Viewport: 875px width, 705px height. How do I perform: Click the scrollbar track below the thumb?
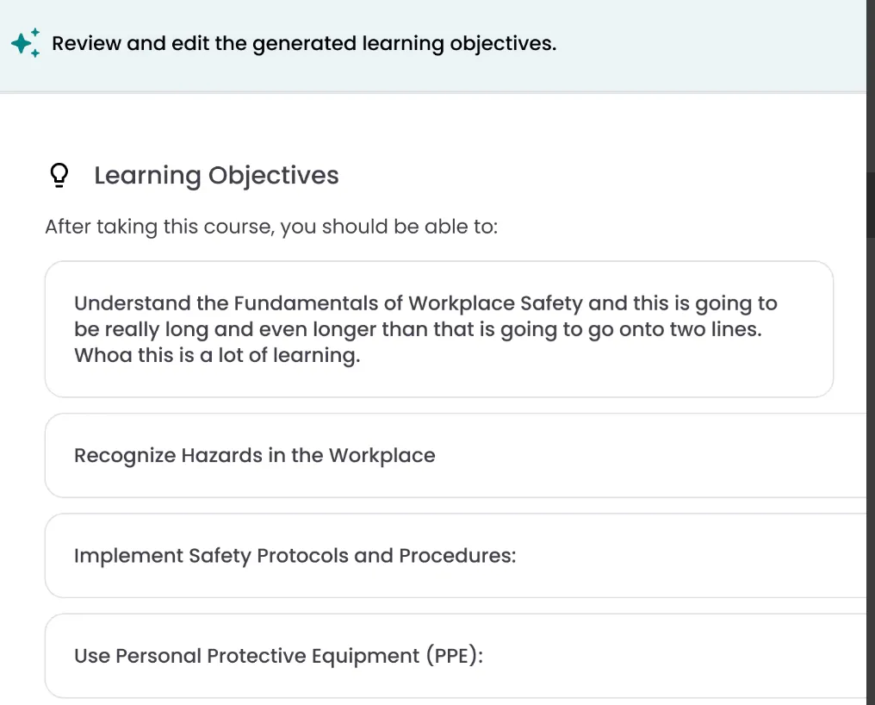point(871,469)
